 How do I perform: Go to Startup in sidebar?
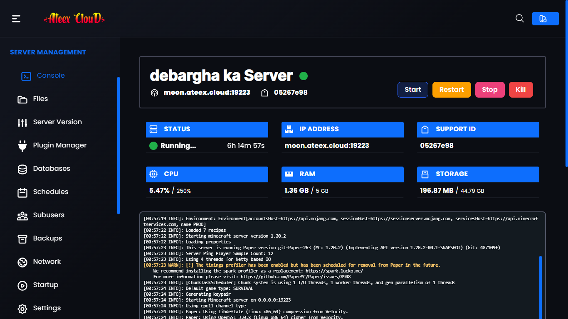45,285
